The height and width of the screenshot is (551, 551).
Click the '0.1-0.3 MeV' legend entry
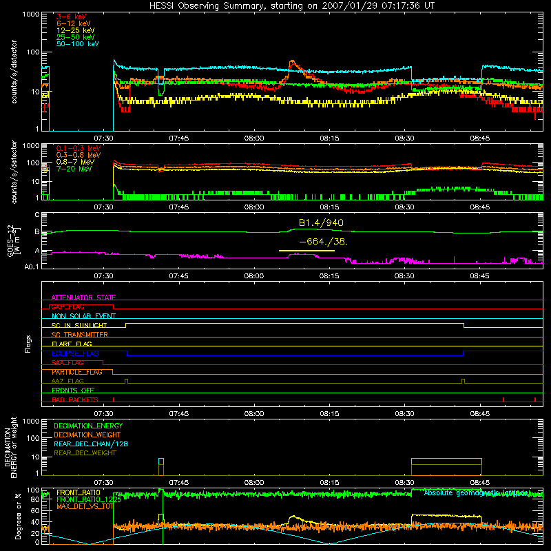(79, 148)
